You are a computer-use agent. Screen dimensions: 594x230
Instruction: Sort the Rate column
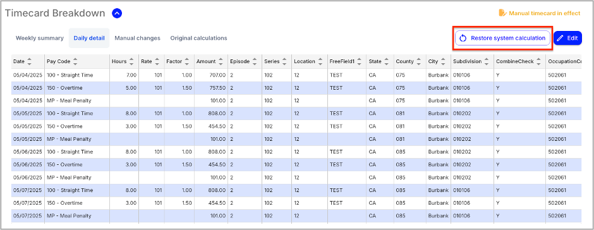tap(157, 61)
